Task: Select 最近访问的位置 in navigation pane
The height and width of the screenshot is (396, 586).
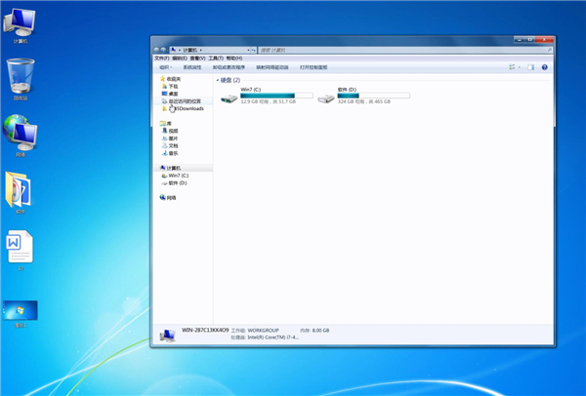Action: pos(185,101)
